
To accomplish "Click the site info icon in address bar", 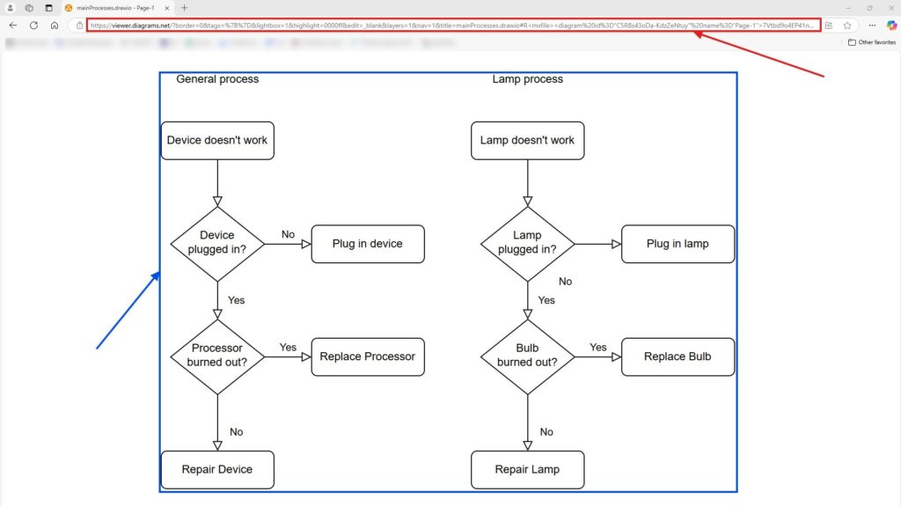I will pos(80,25).
